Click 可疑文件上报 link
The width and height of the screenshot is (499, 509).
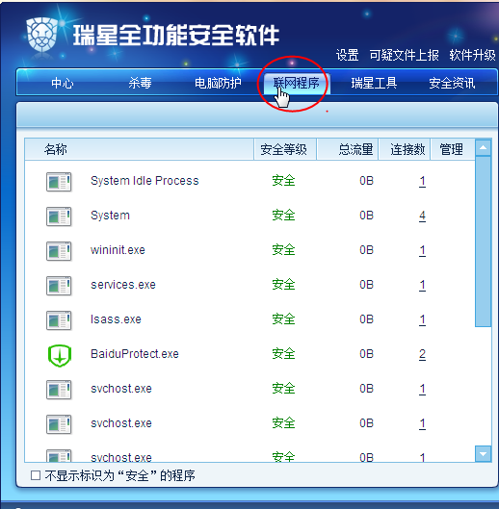[x=404, y=55]
